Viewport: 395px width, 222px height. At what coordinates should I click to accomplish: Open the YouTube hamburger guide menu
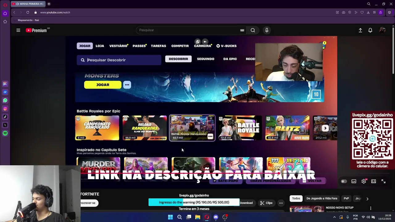(x=18, y=30)
